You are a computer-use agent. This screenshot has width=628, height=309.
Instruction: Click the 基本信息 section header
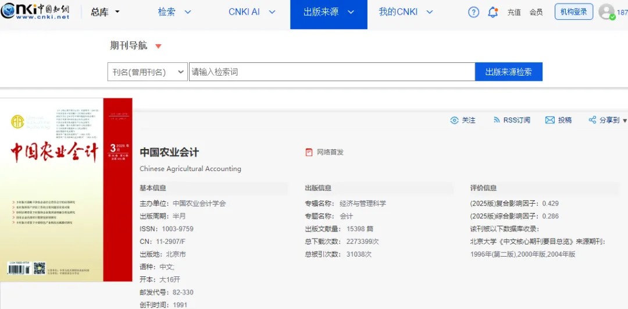(x=153, y=188)
